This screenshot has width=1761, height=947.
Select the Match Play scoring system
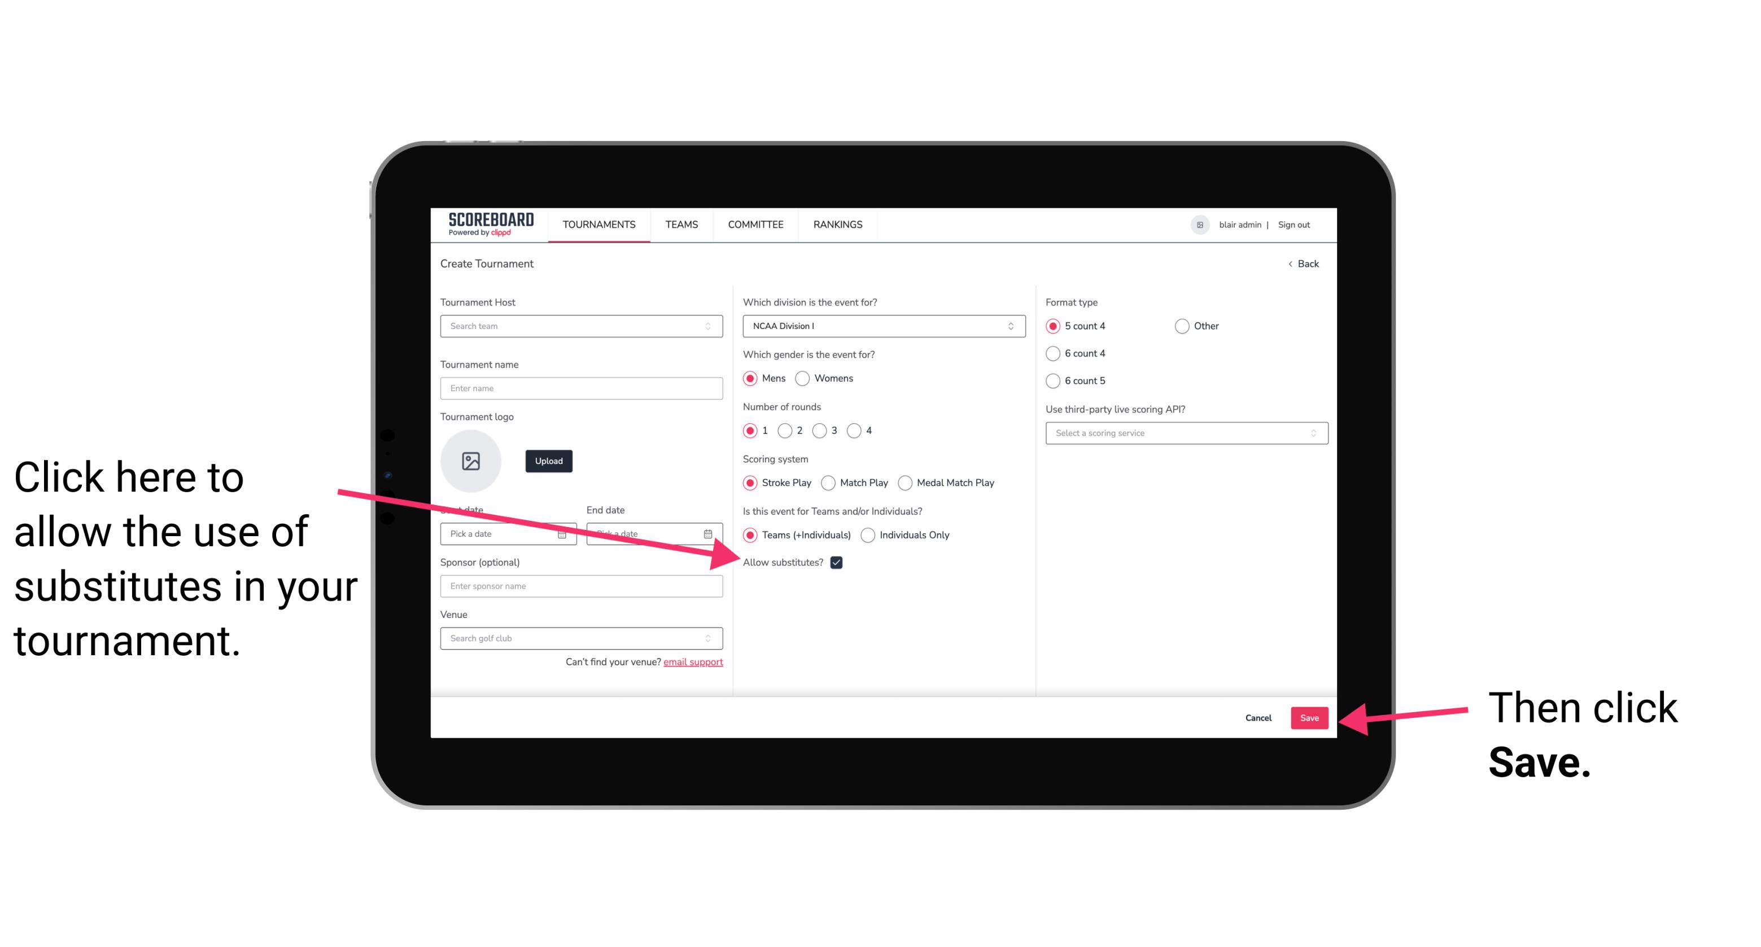pos(829,481)
